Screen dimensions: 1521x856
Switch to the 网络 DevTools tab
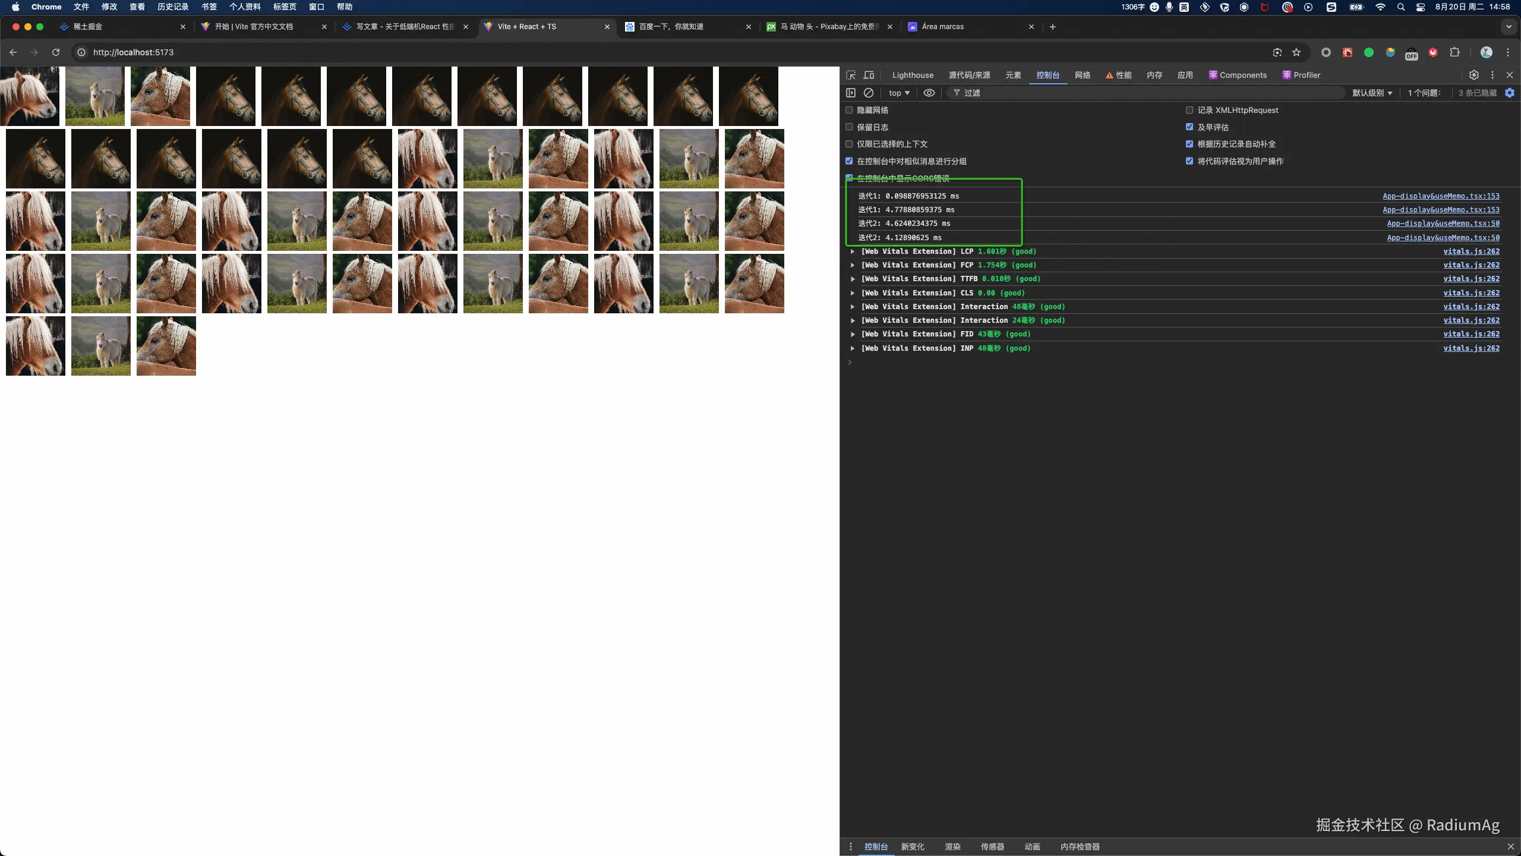(1082, 75)
